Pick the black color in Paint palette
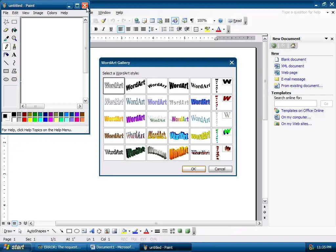The width and height of the screenshot is (336, 252). click(14, 115)
